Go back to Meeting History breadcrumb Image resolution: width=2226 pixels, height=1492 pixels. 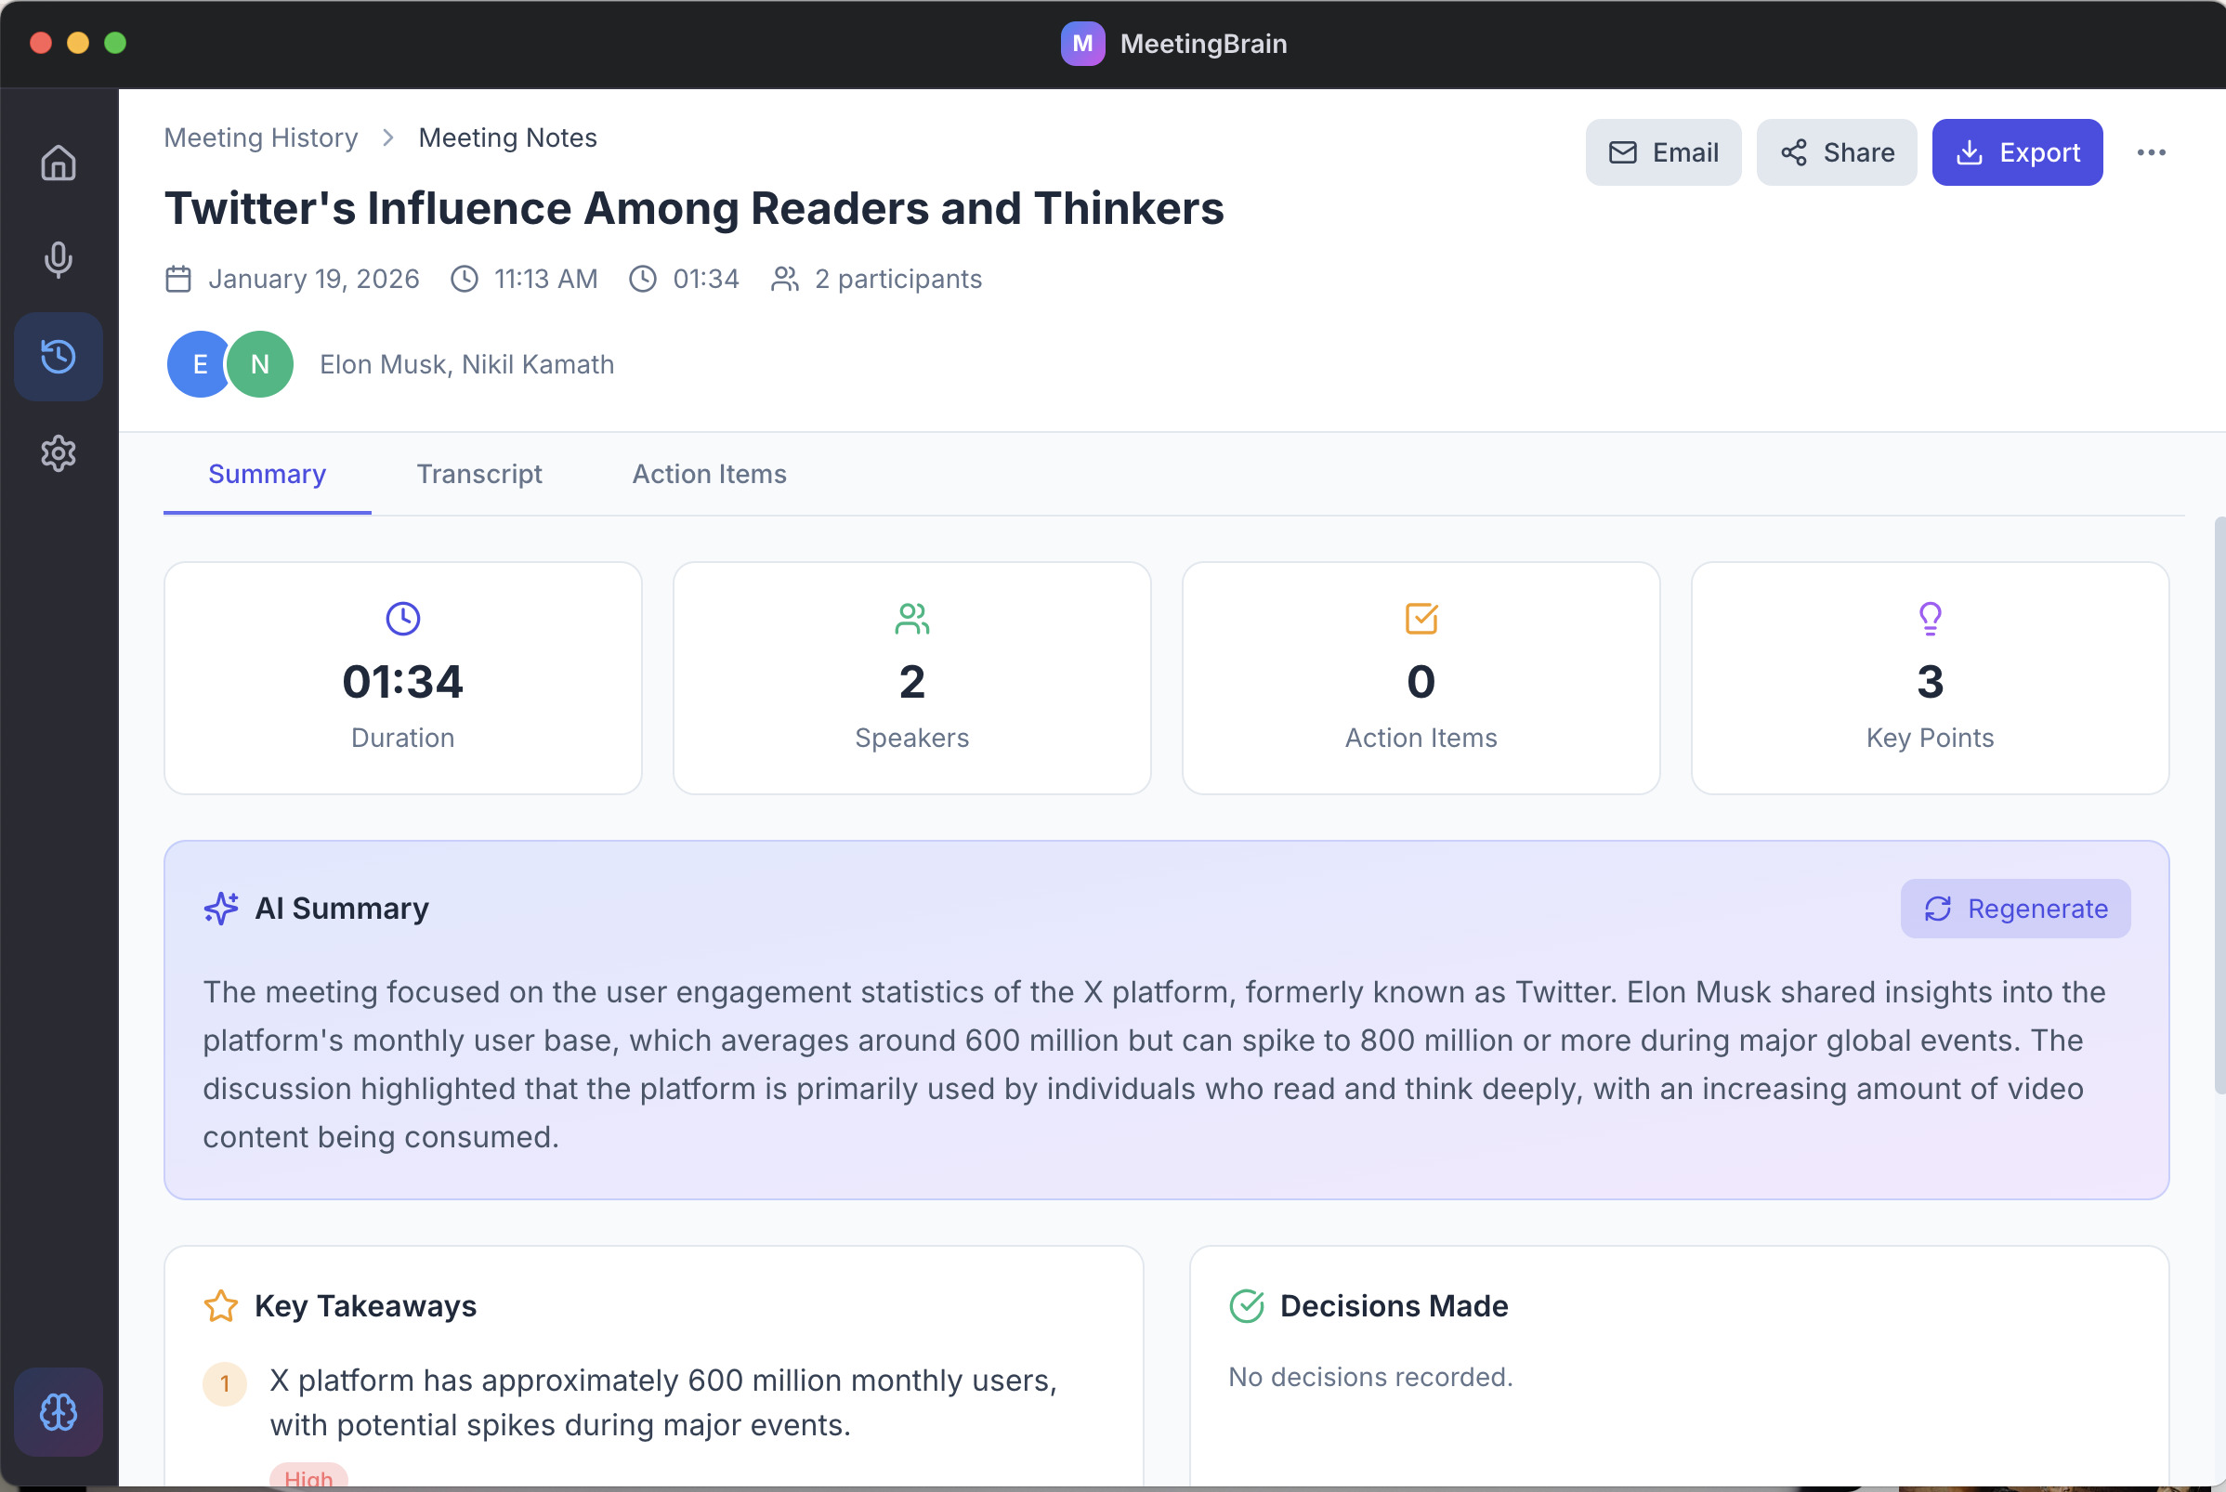(x=261, y=138)
